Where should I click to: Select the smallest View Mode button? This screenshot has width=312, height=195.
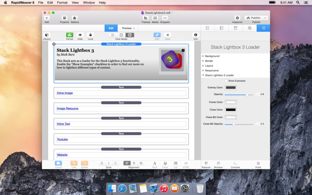click(x=113, y=35)
